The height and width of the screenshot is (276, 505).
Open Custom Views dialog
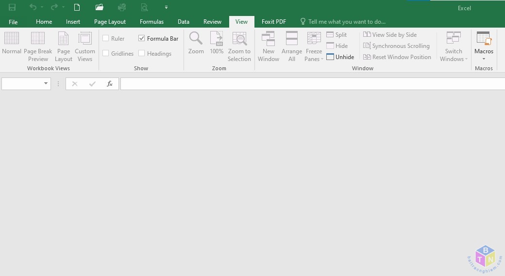pos(85,47)
